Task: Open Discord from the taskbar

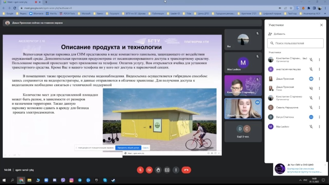Action: coord(55,180)
